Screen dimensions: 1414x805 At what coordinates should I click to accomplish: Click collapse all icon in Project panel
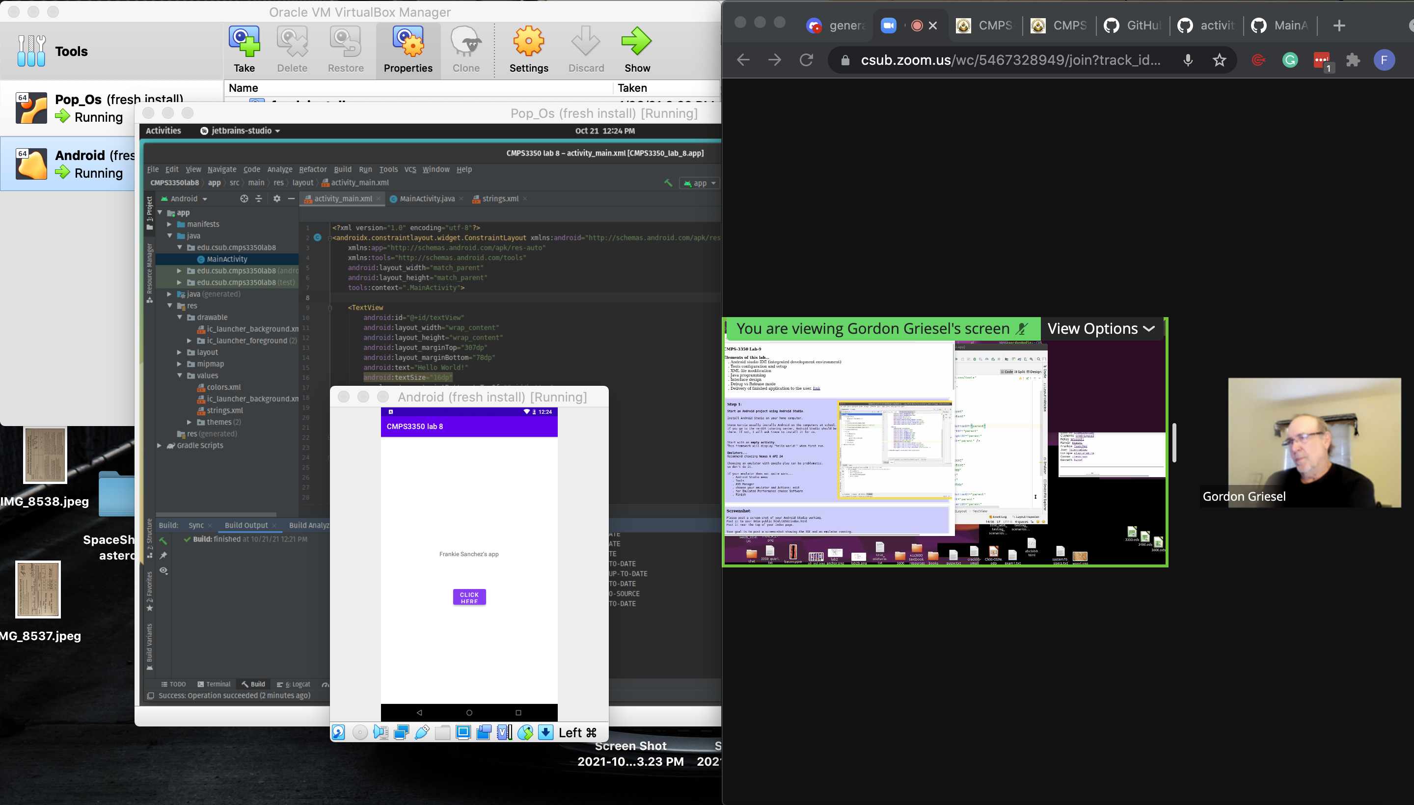pyautogui.click(x=258, y=198)
